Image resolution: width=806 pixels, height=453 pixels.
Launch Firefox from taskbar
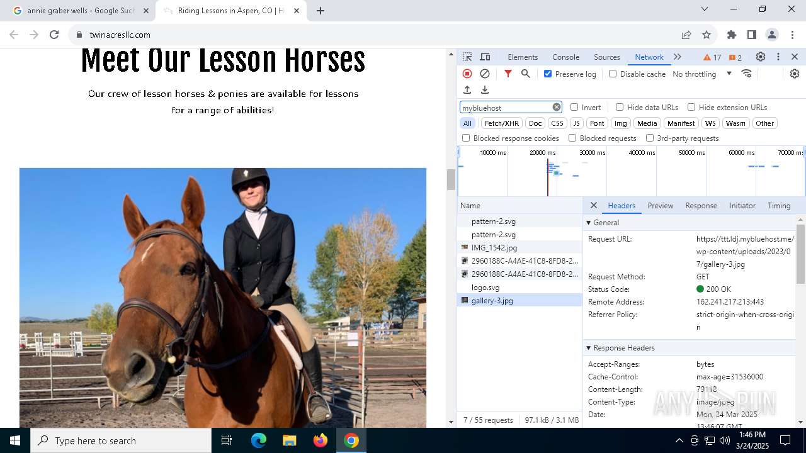[321, 440]
